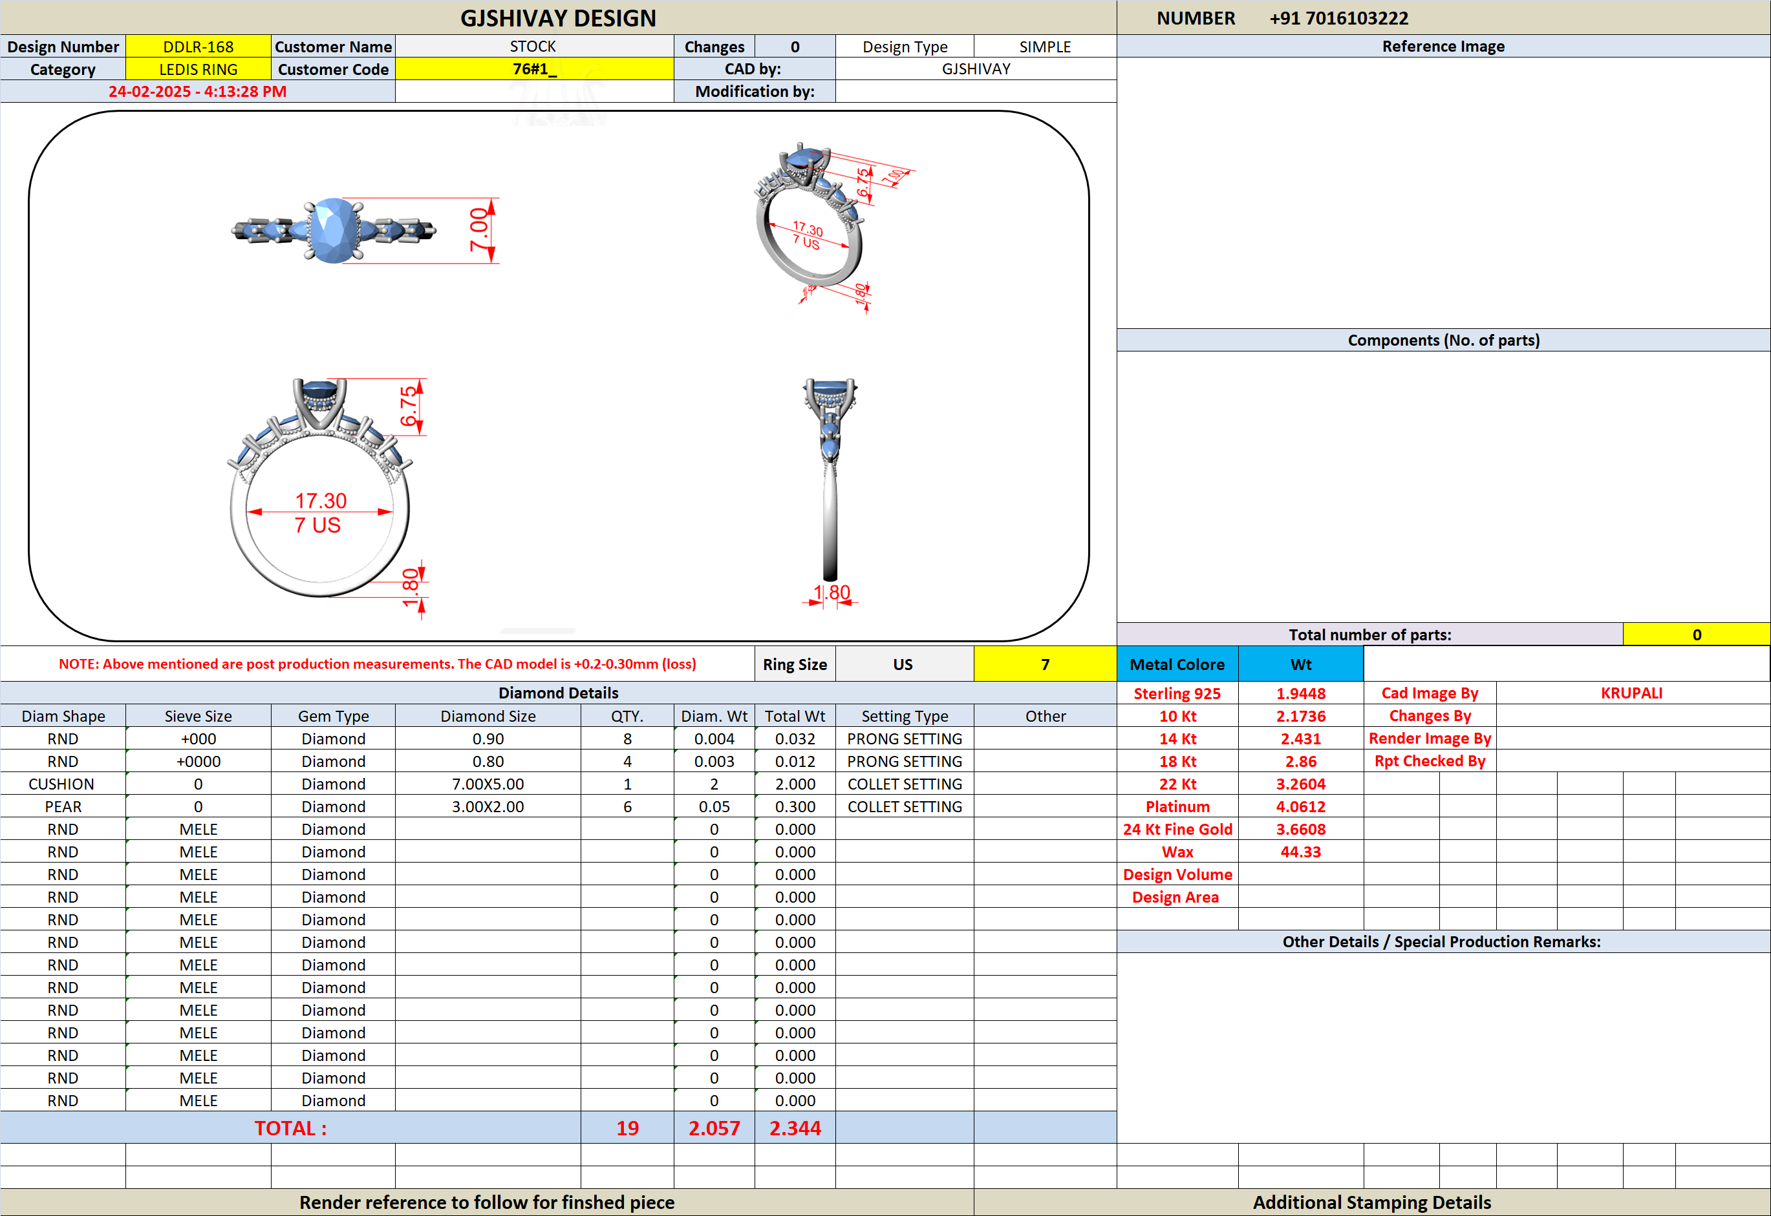1771x1216 pixels.
Task: Click the Modification by: label
Action: coord(755,92)
